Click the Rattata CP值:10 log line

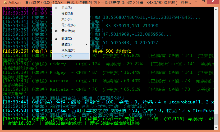[108, 81]
